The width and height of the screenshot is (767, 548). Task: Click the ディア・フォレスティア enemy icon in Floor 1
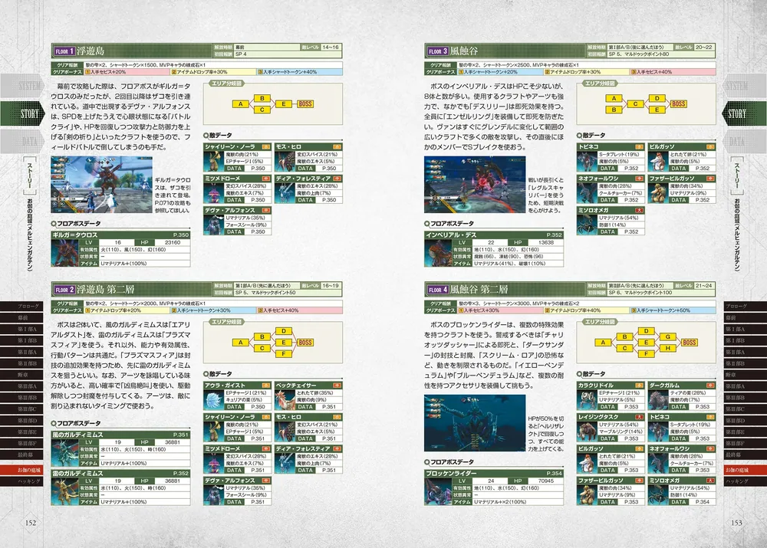285,192
